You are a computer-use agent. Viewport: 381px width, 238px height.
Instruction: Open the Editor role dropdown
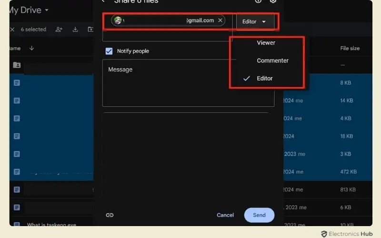tap(254, 21)
